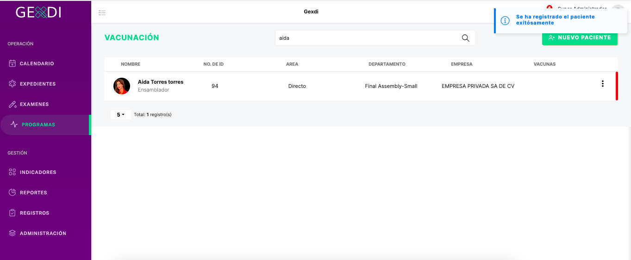631x260 pixels.
Task: Click the VACUNAS column header
Action: click(x=544, y=64)
